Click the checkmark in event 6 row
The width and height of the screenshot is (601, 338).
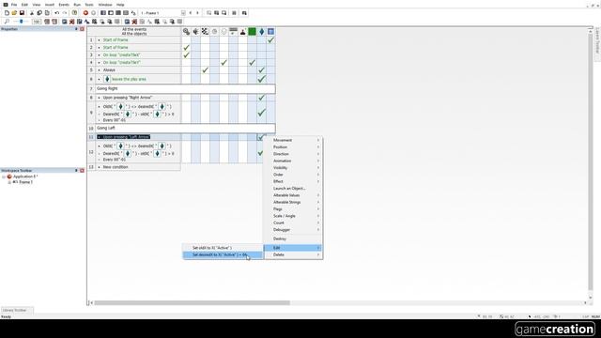261,79
